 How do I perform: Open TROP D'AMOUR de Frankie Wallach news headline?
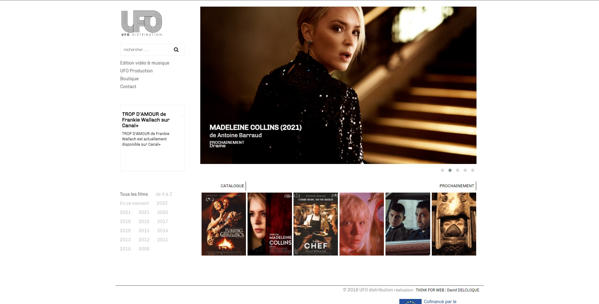[x=146, y=120]
